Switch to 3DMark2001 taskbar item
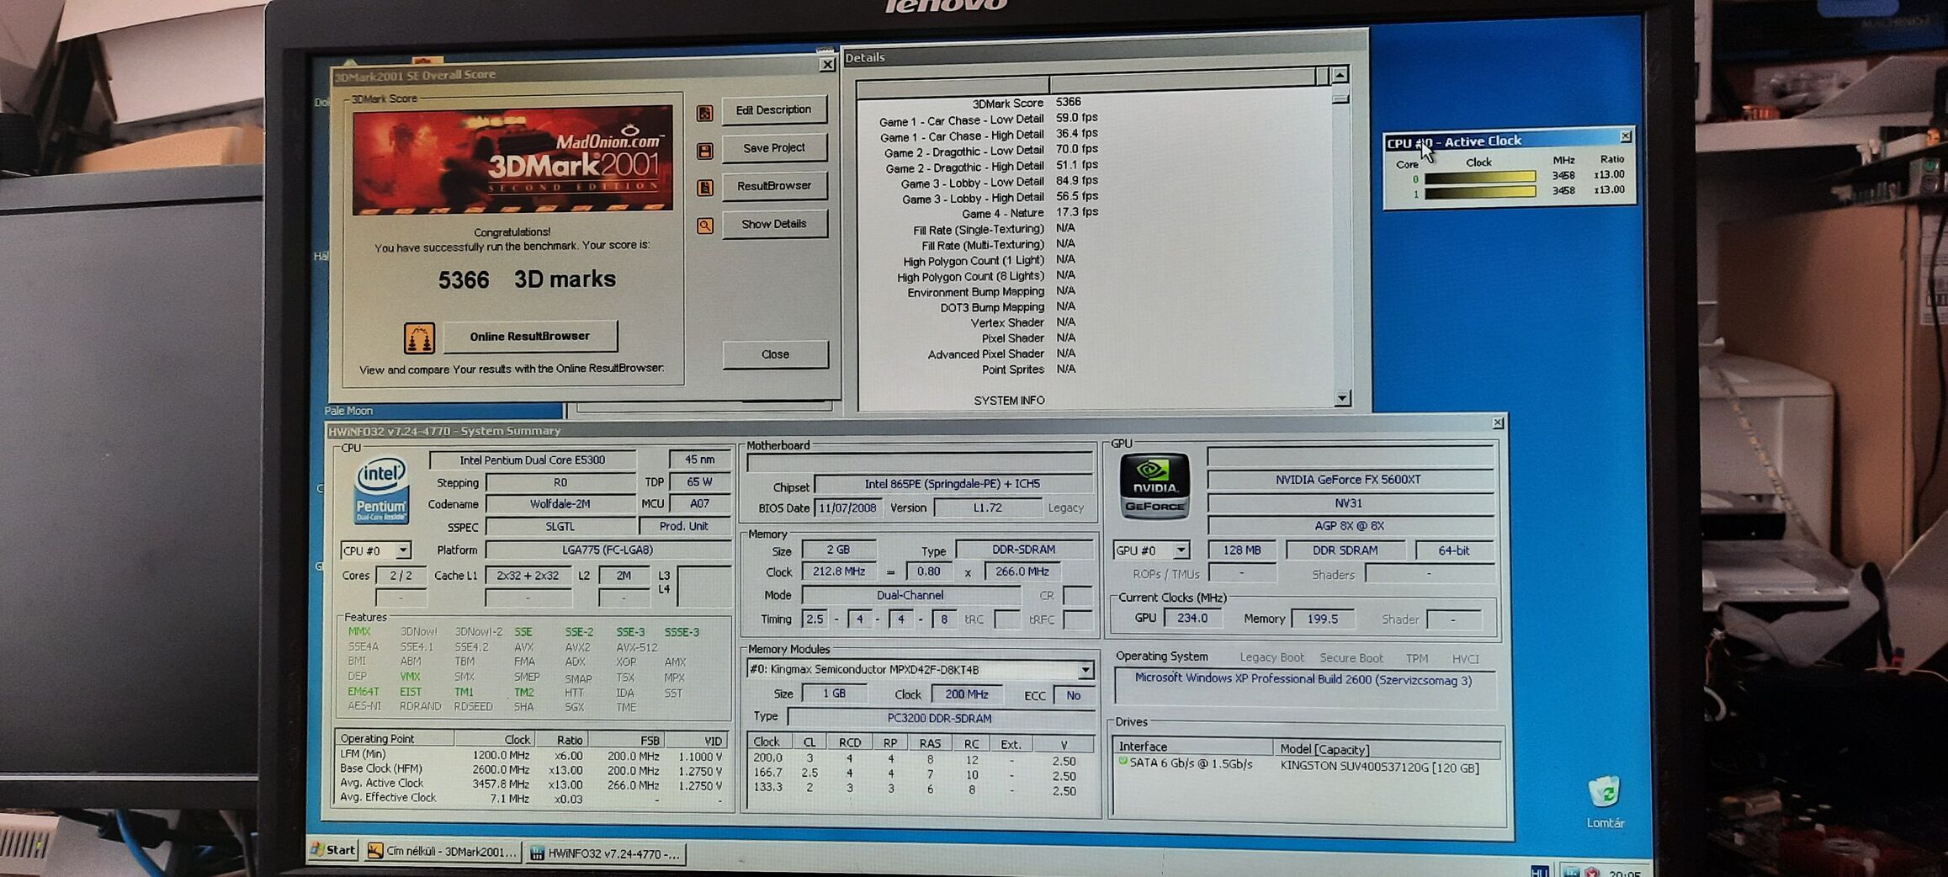Image resolution: width=1948 pixels, height=877 pixels. tap(443, 852)
